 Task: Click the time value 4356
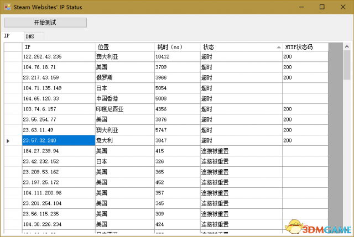pyautogui.click(x=161, y=109)
